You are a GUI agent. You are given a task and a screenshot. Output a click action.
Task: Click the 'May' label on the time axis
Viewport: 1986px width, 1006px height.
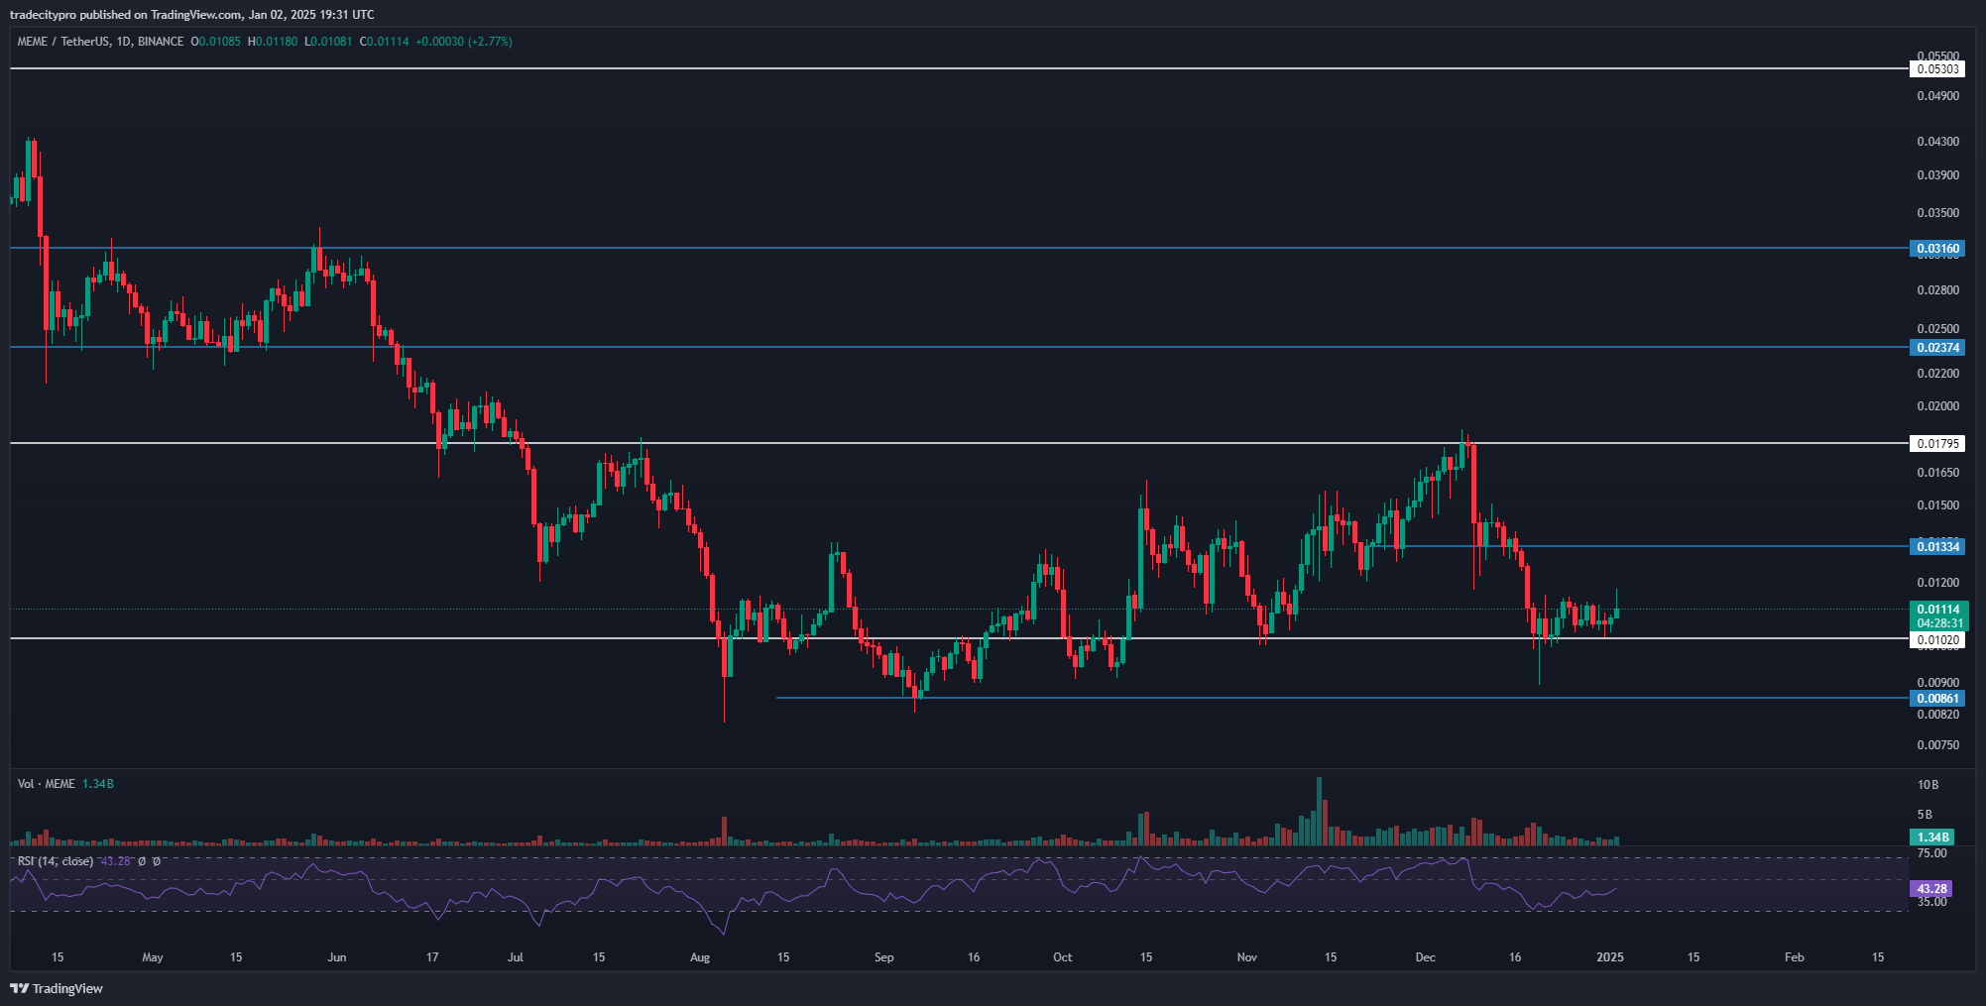click(153, 957)
